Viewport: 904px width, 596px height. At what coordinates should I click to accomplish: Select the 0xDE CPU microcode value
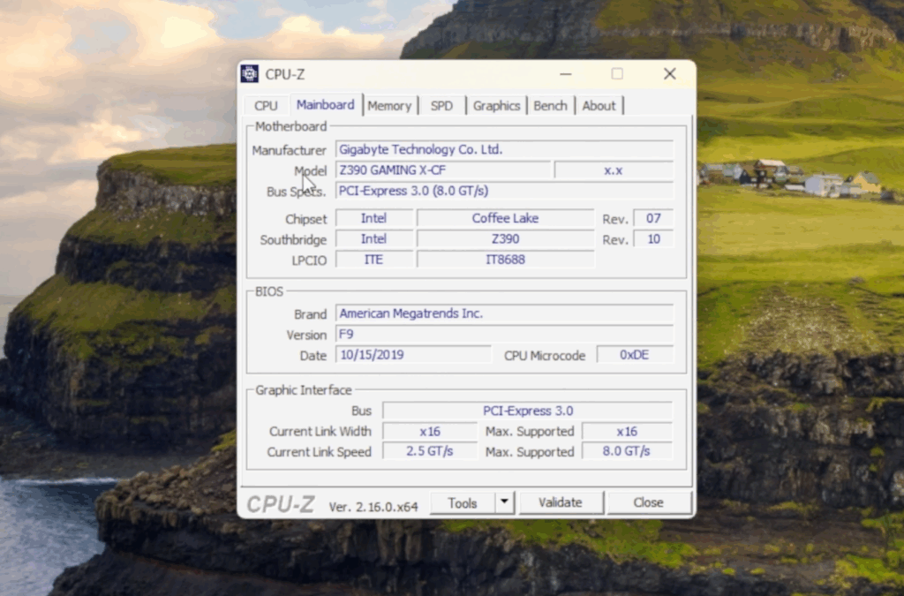(635, 355)
